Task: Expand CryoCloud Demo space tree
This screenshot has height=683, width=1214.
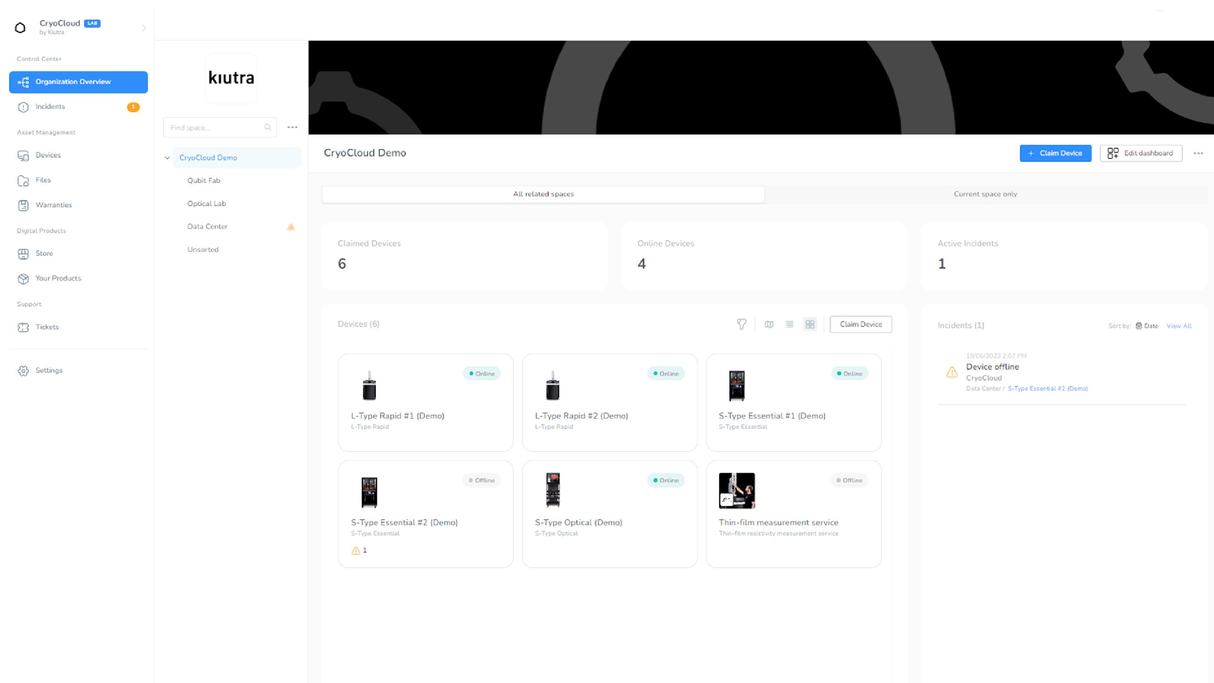Action: coord(167,158)
